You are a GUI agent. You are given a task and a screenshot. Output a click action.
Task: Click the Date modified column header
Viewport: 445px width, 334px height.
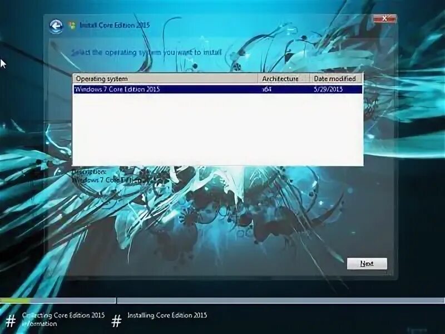pos(336,78)
